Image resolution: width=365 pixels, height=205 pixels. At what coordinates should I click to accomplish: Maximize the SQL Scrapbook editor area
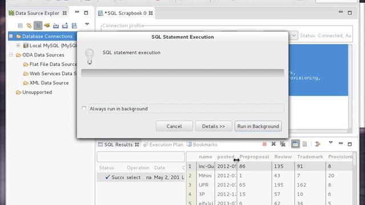[x=350, y=13]
